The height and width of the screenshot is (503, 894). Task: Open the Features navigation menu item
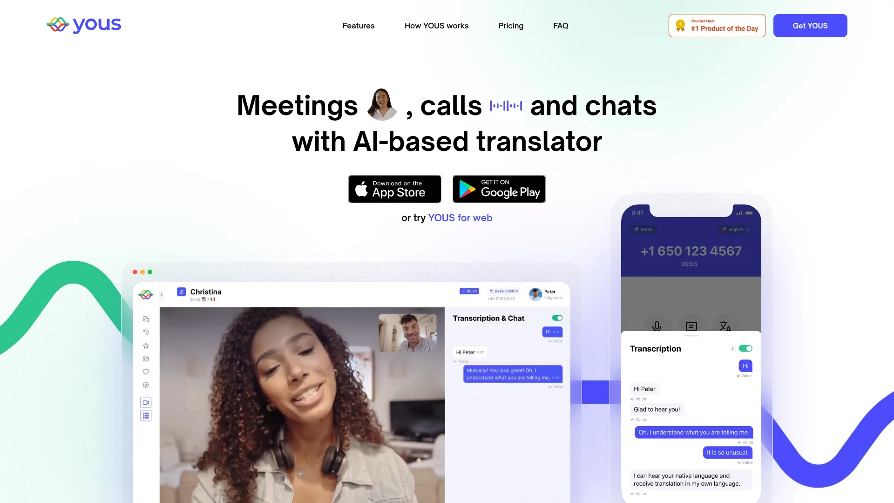[358, 25]
